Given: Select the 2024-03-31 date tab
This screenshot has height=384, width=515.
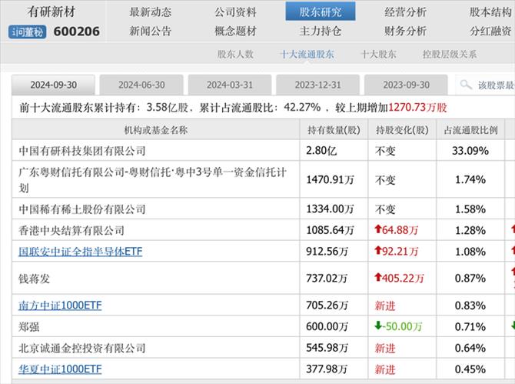Looking at the screenshot, I should (x=230, y=85).
